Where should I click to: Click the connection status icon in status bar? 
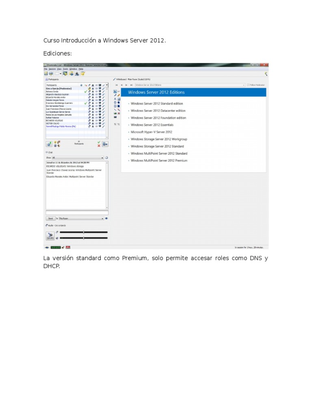click(x=47, y=247)
